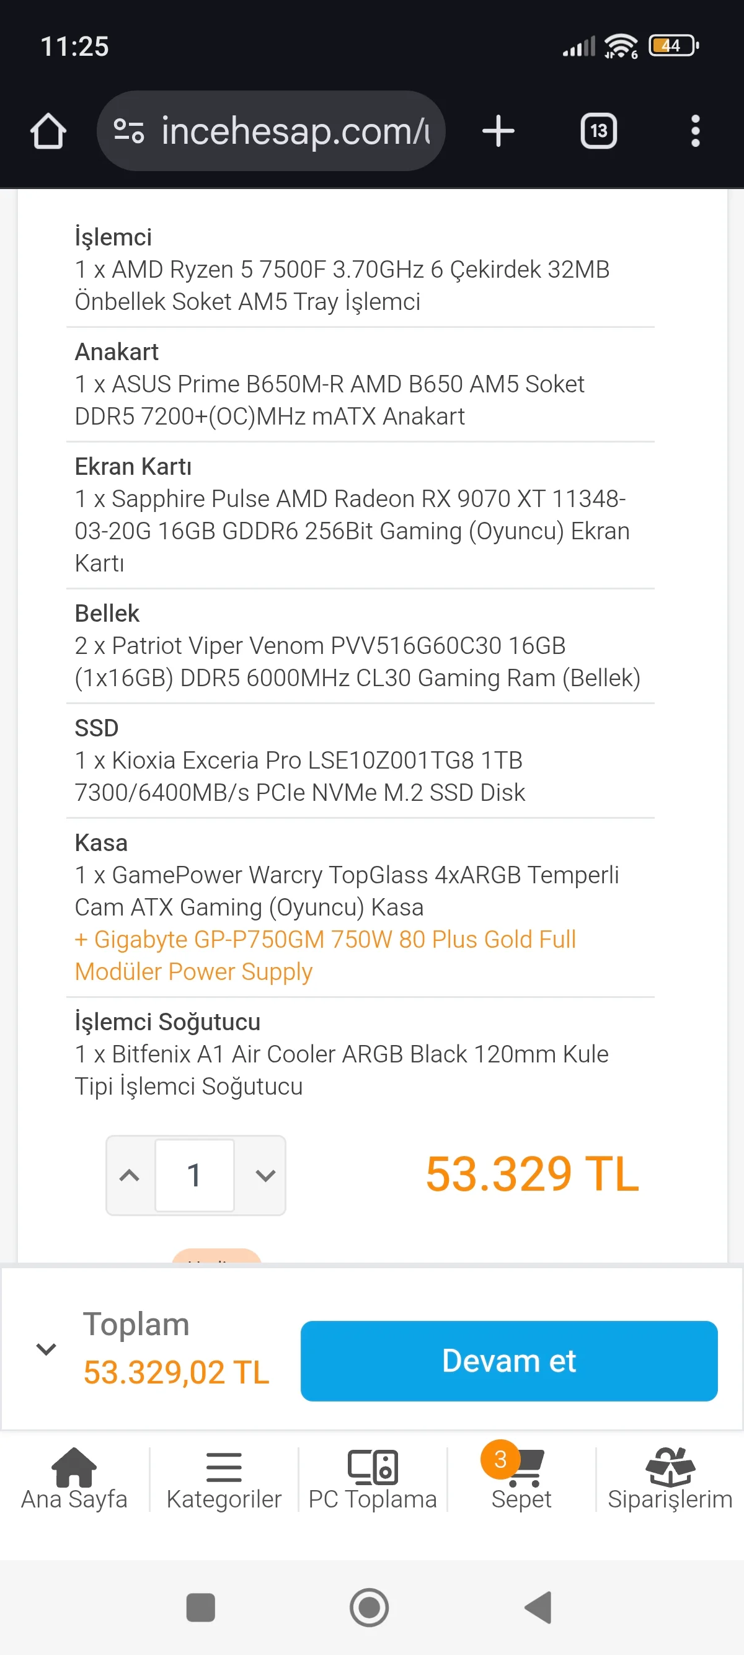The height and width of the screenshot is (1655, 744).
Task: Tap the incehesap.com address bar
Action: coord(296,131)
